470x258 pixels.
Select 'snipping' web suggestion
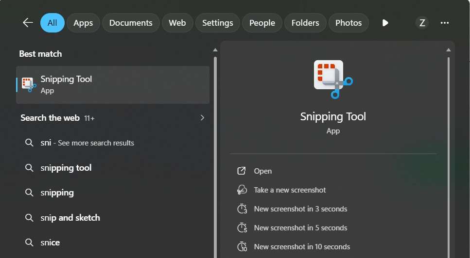click(x=113, y=193)
